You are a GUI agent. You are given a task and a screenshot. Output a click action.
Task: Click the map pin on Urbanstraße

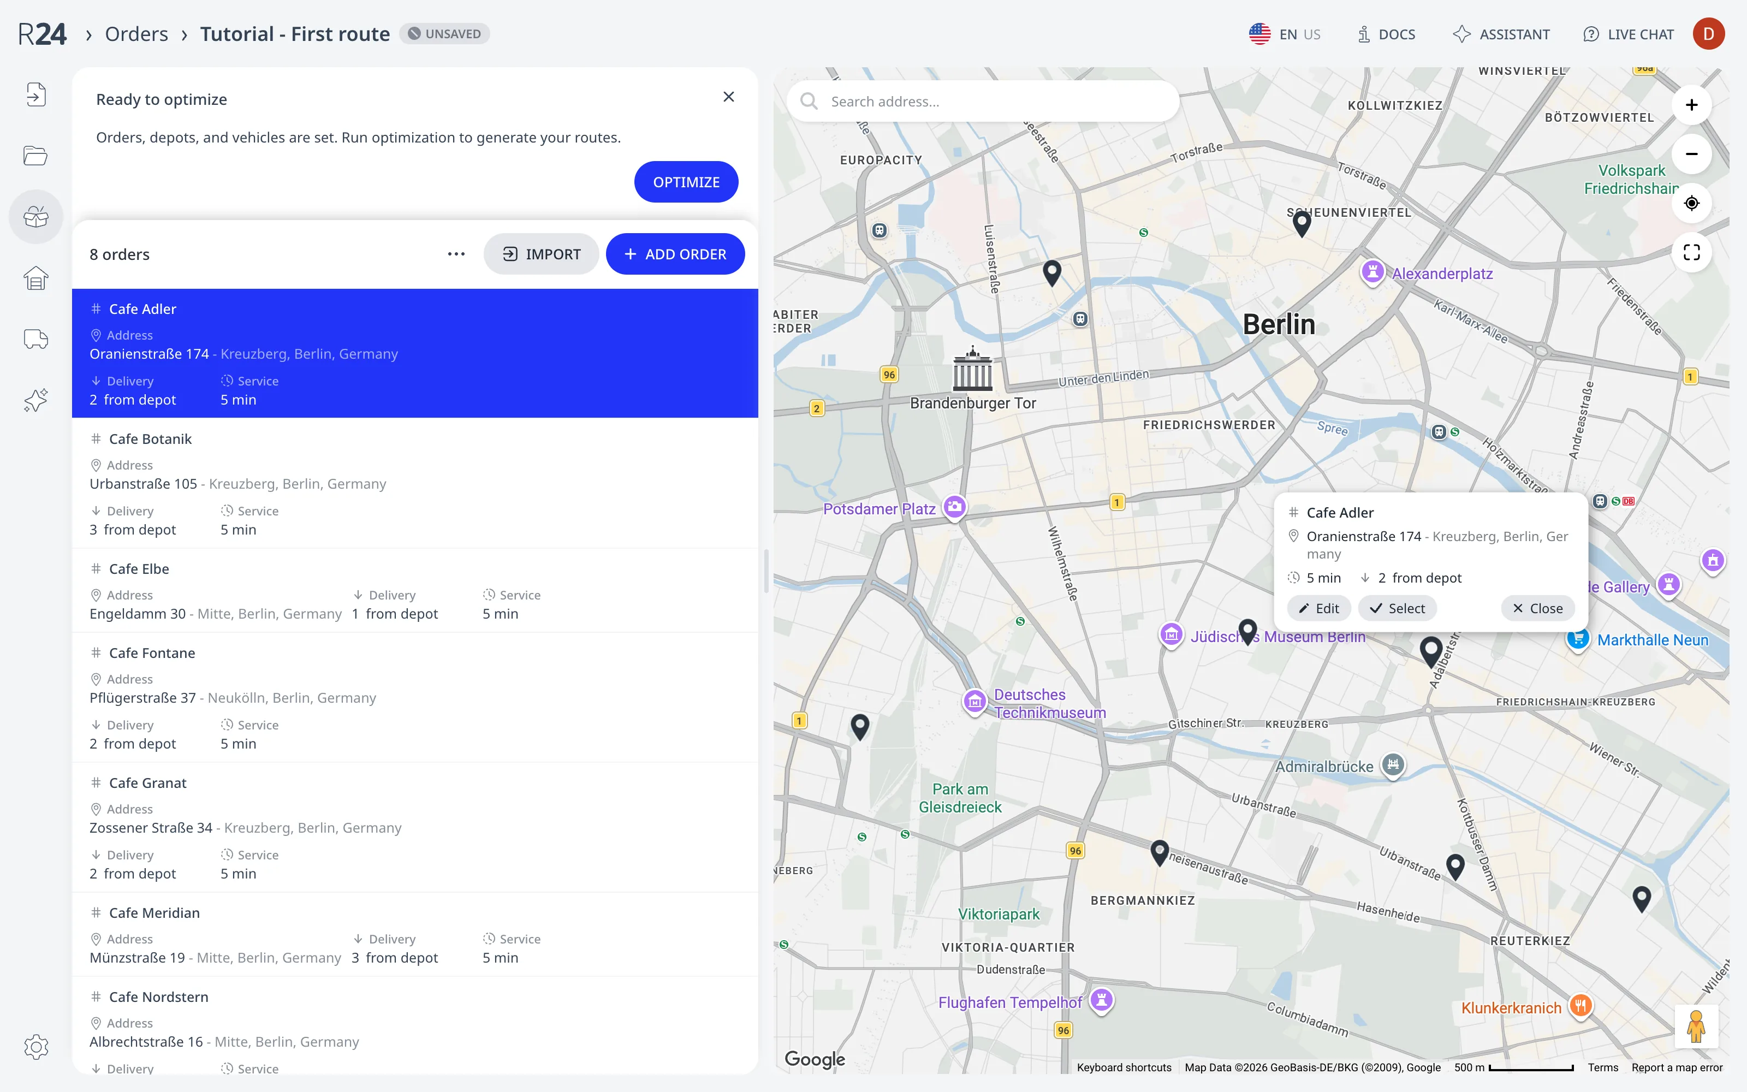tap(1455, 866)
